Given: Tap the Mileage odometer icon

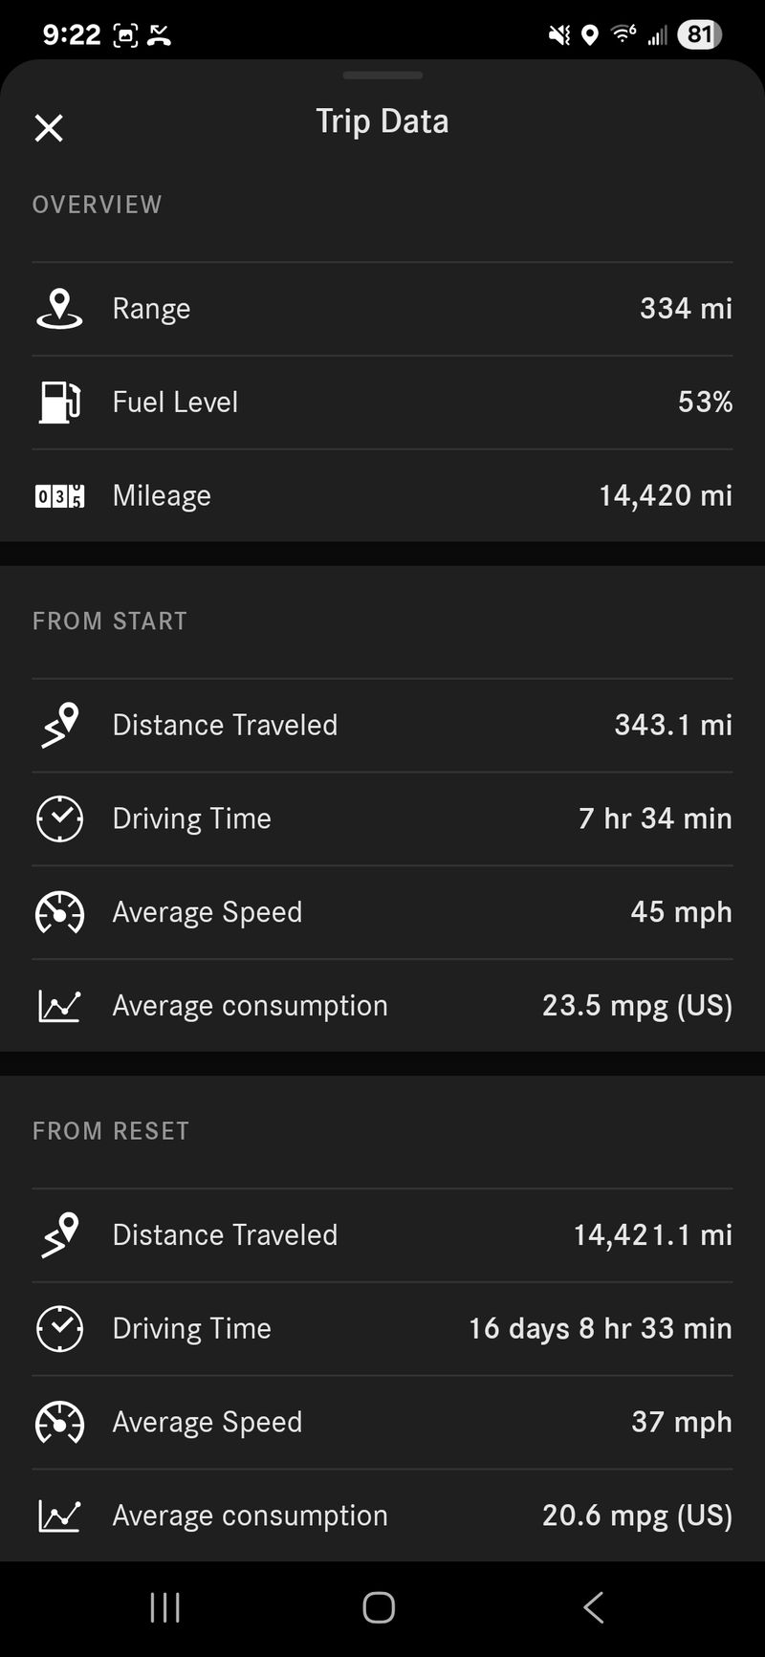Looking at the screenshot, I should pyautogui.click(x=59, y=495).
